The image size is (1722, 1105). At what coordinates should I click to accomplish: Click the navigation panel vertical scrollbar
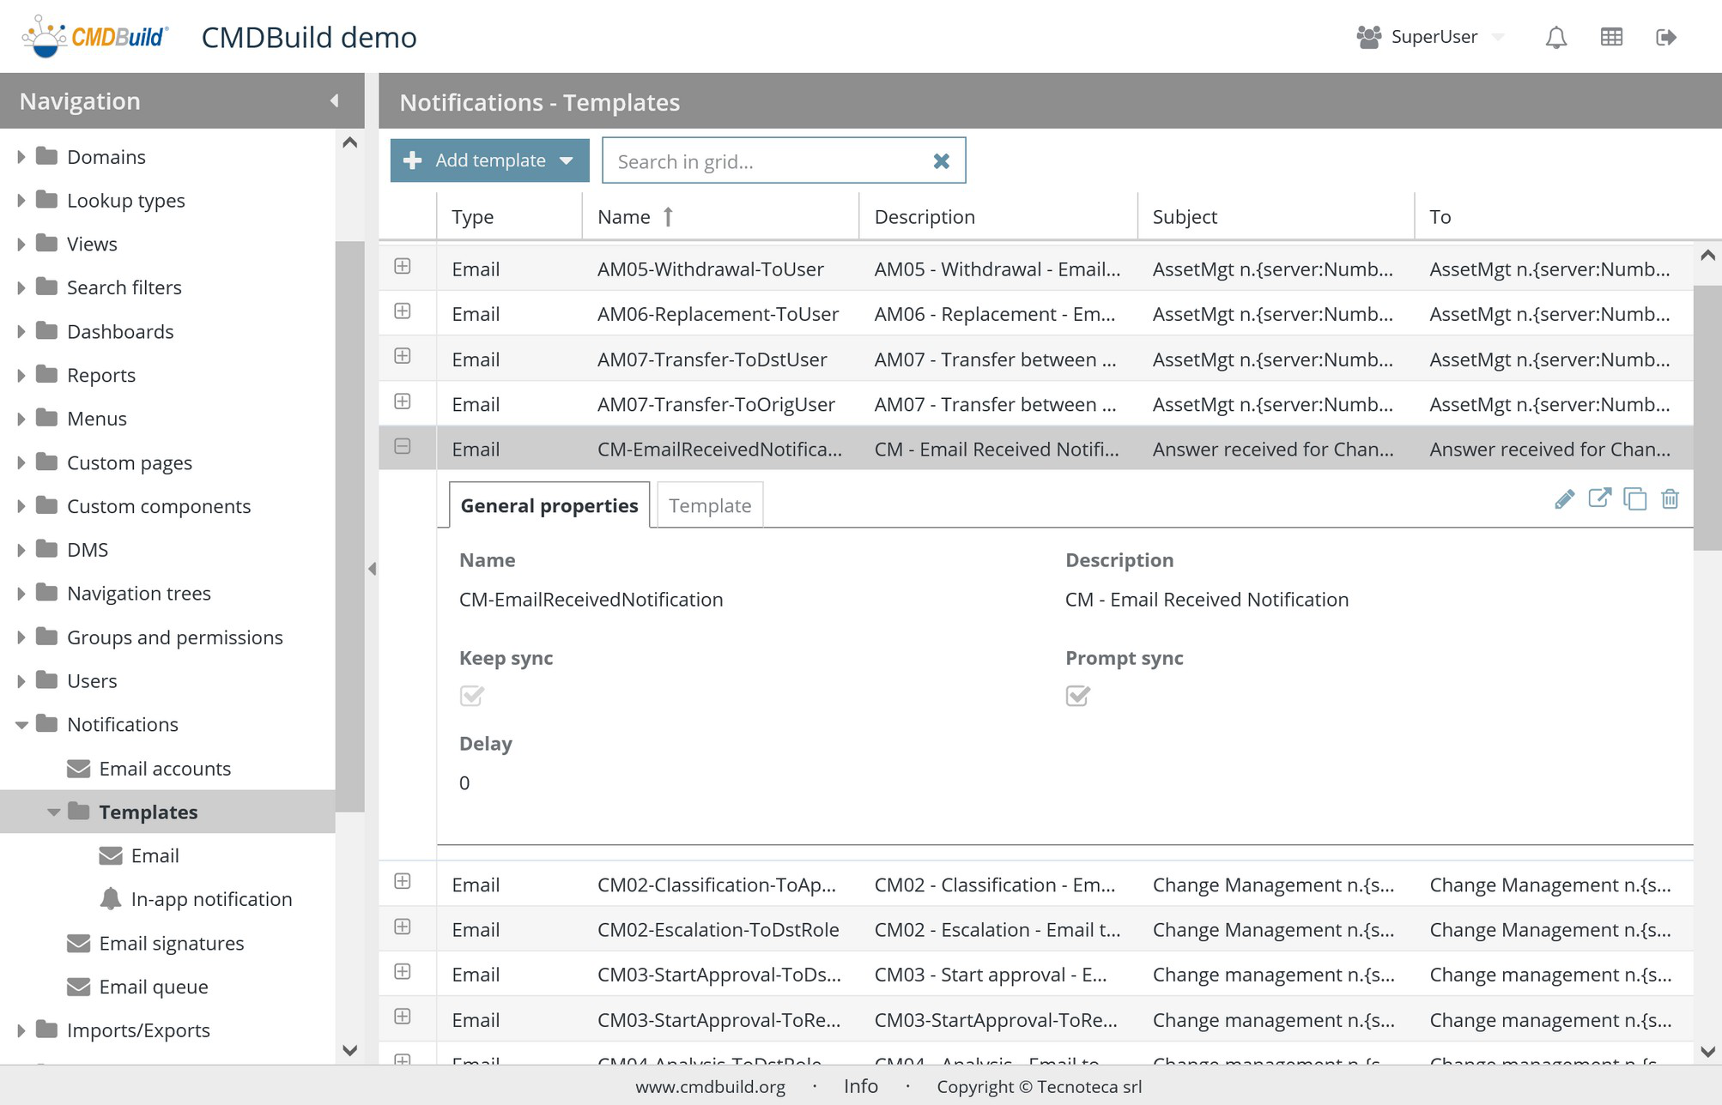tap(349, 525)
